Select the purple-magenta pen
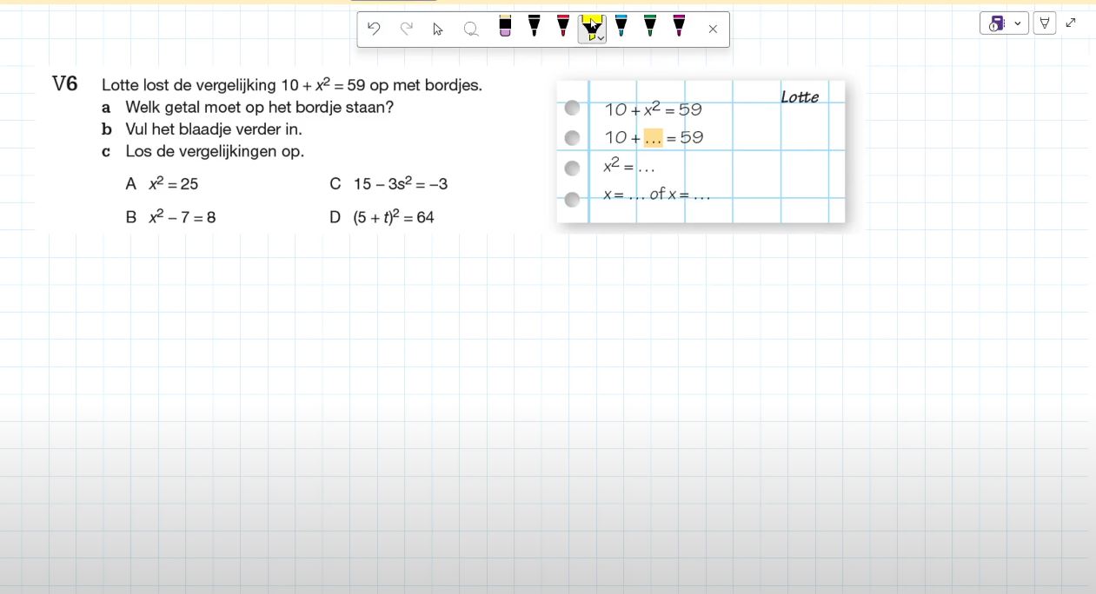 [x=679, y=27]
